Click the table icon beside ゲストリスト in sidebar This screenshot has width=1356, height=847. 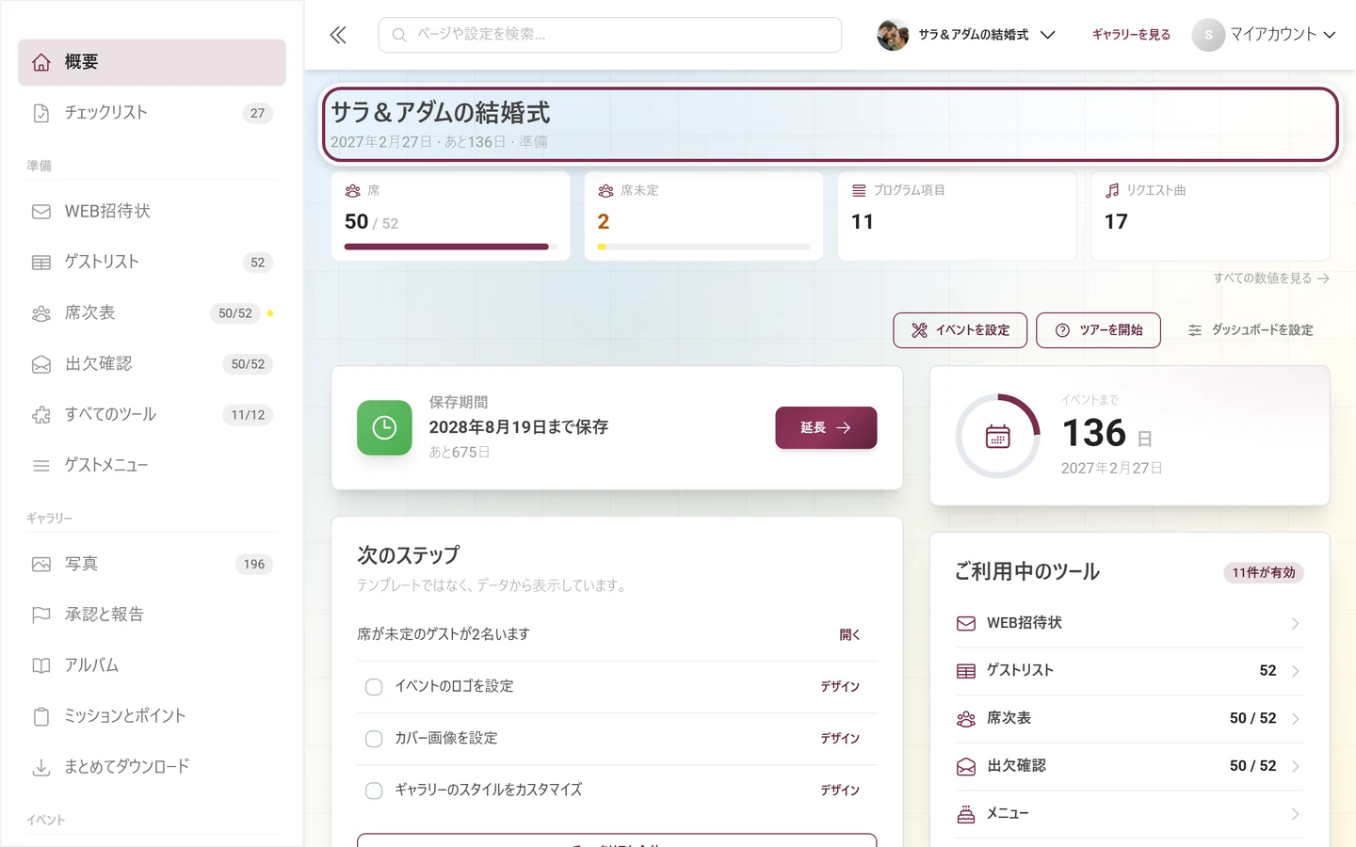point(41,263)
